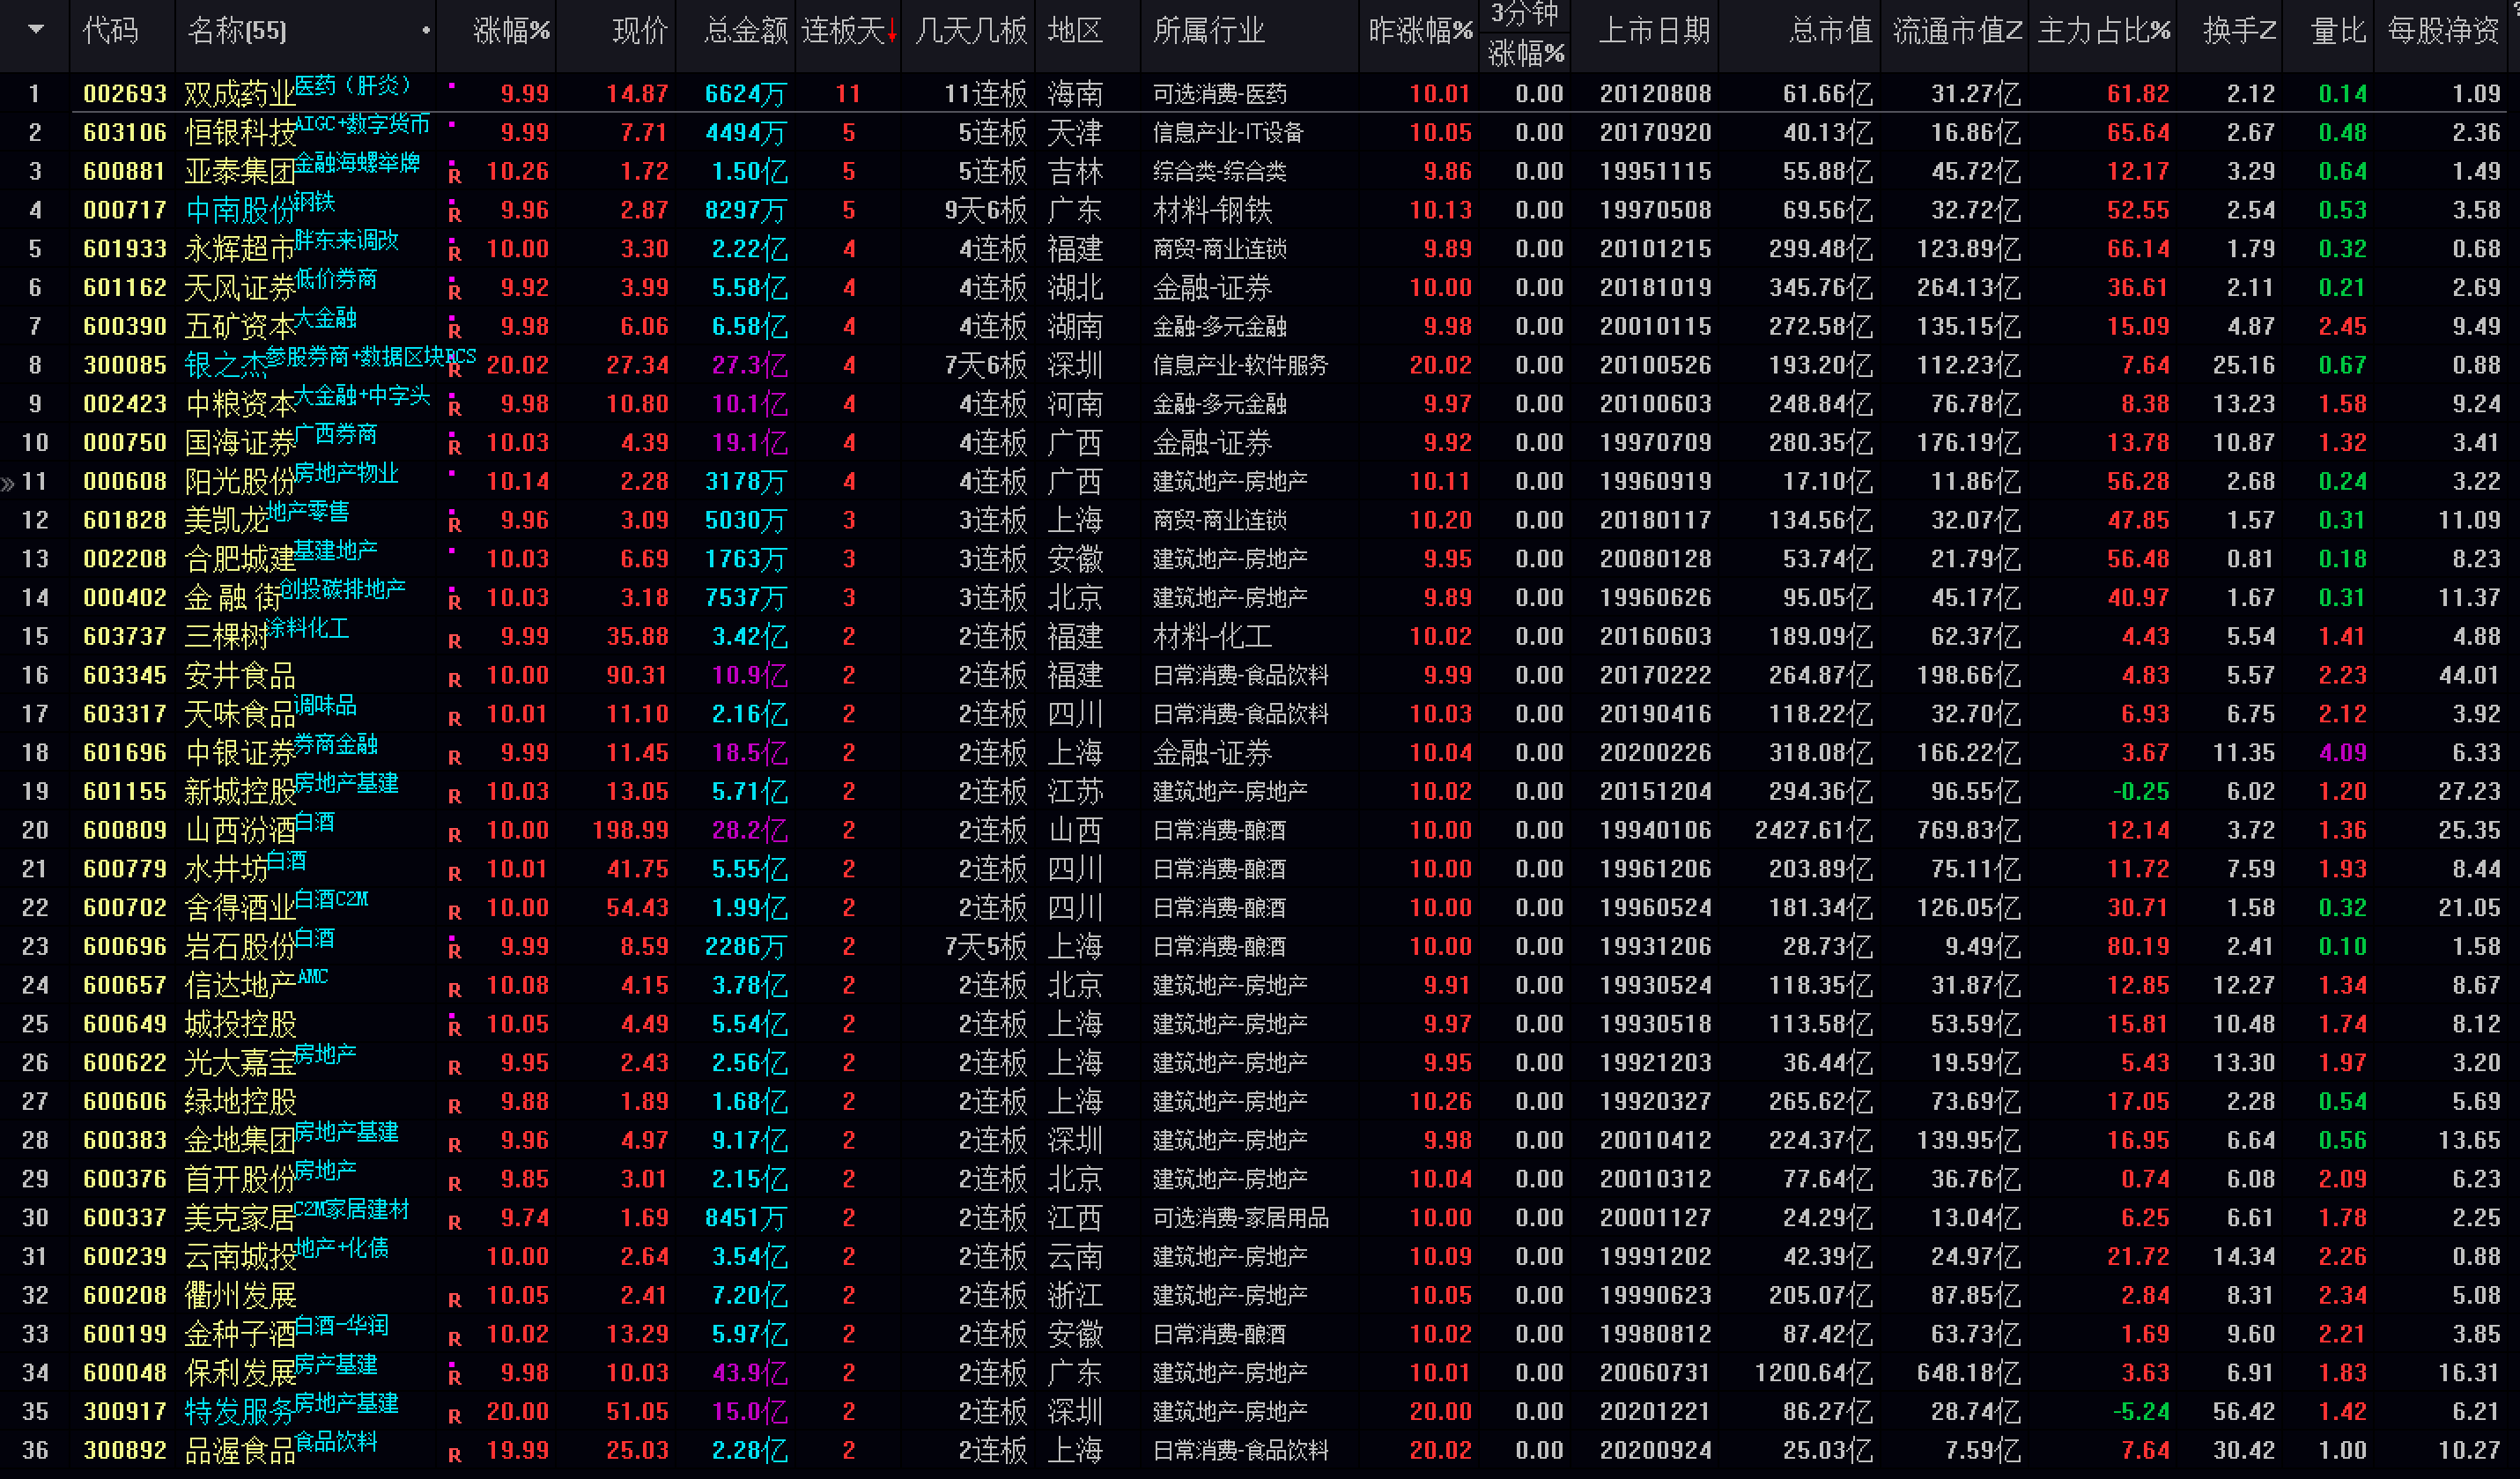Click the small dot beside 名称(55) header
The width and height of the screenshot is (2520, 1479).
tap(427, 31)
